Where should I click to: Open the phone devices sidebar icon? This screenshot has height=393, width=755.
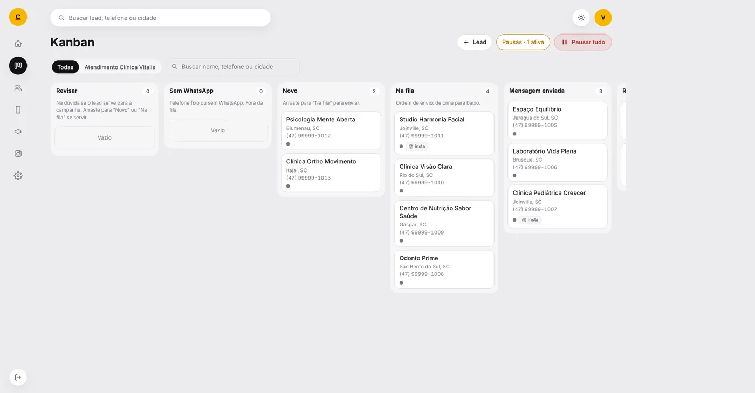click(x=18, y=109)
